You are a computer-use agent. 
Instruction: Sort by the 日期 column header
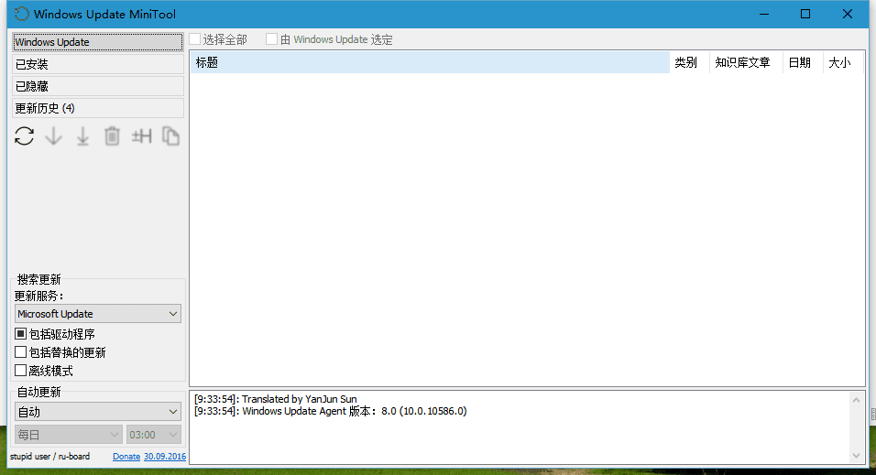[803, 62]
